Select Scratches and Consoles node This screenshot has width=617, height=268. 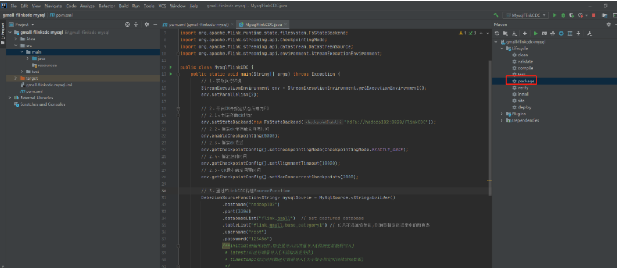pyautogui.click(x=39, y=104)
